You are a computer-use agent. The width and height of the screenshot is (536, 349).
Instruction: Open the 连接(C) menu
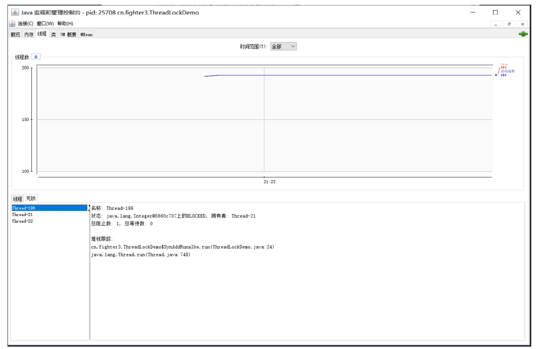point(26,24)
